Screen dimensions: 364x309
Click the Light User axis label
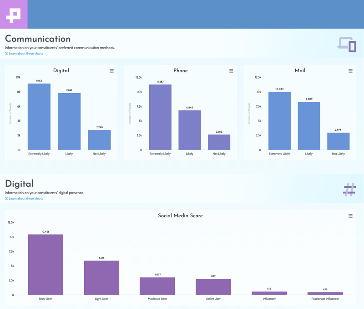(x=101, y=299)
